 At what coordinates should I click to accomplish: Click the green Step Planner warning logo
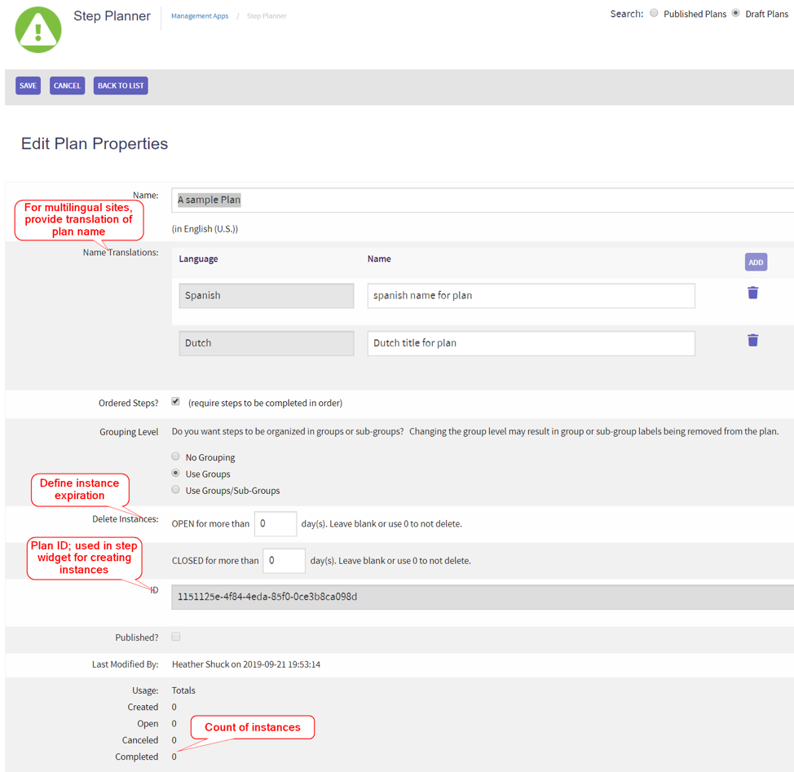click(x=38, y=29)
